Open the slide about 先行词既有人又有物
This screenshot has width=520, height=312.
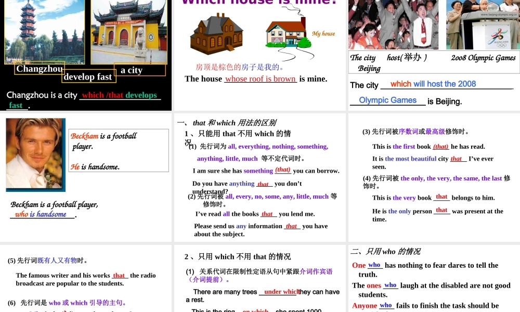(86, 279)
